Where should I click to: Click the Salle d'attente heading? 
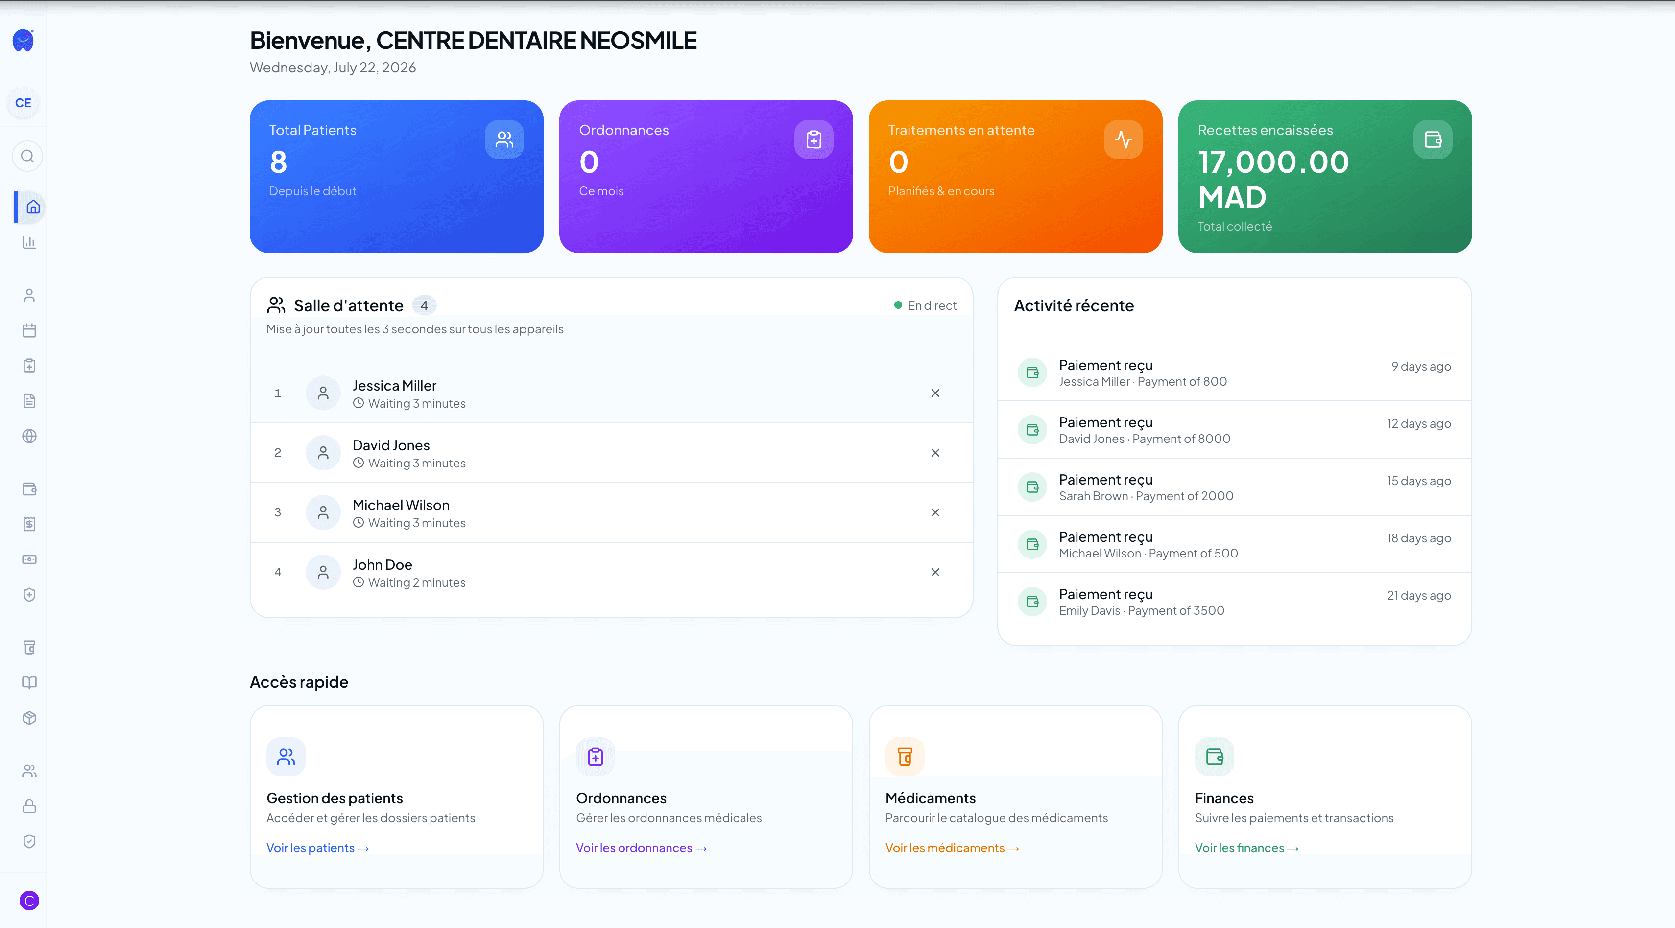tap(349, 305)
